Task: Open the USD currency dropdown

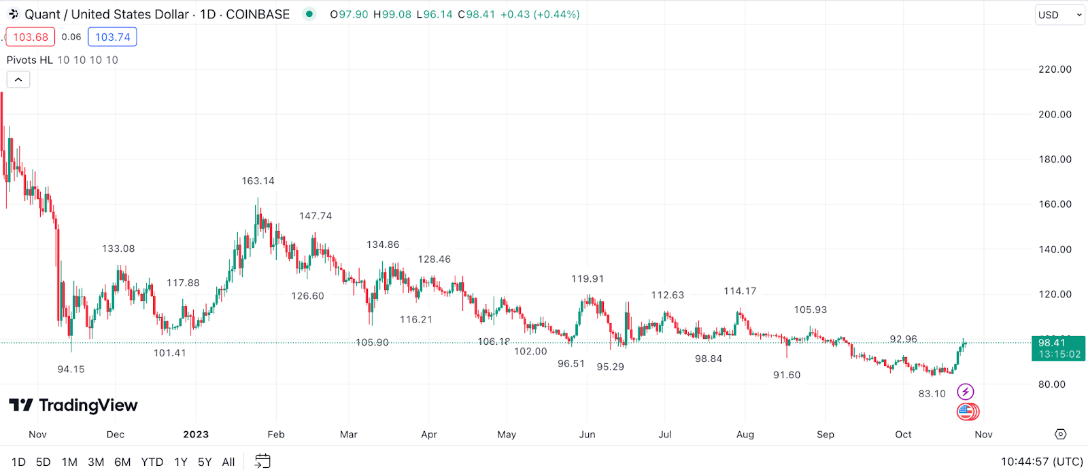Action: (1060, 15)
